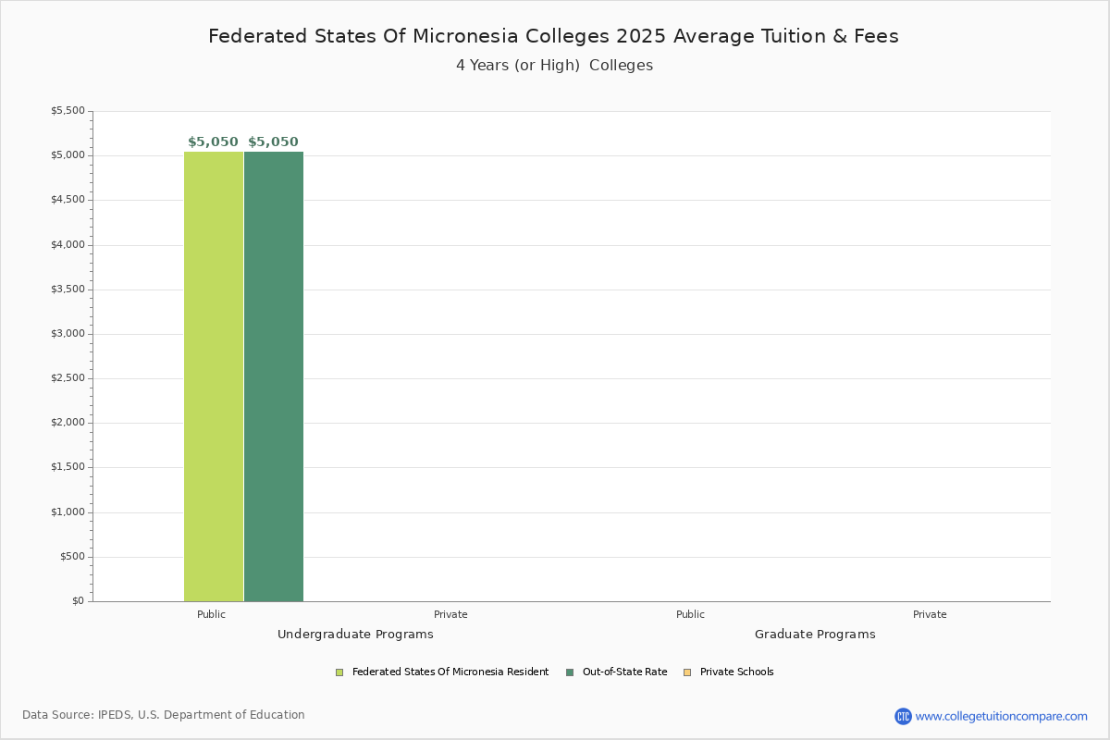Toggle the Federated States Of Micronesia Resident legend label
Image resolution: width=1110 pixels, height=740 pixels.
point(450,672)
